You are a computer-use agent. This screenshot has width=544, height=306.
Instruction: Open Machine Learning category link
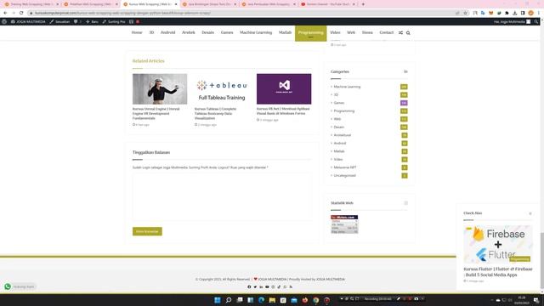[347, 87]
